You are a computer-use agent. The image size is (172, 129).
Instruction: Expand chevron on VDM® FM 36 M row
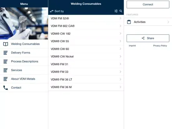tap(120, 87)
